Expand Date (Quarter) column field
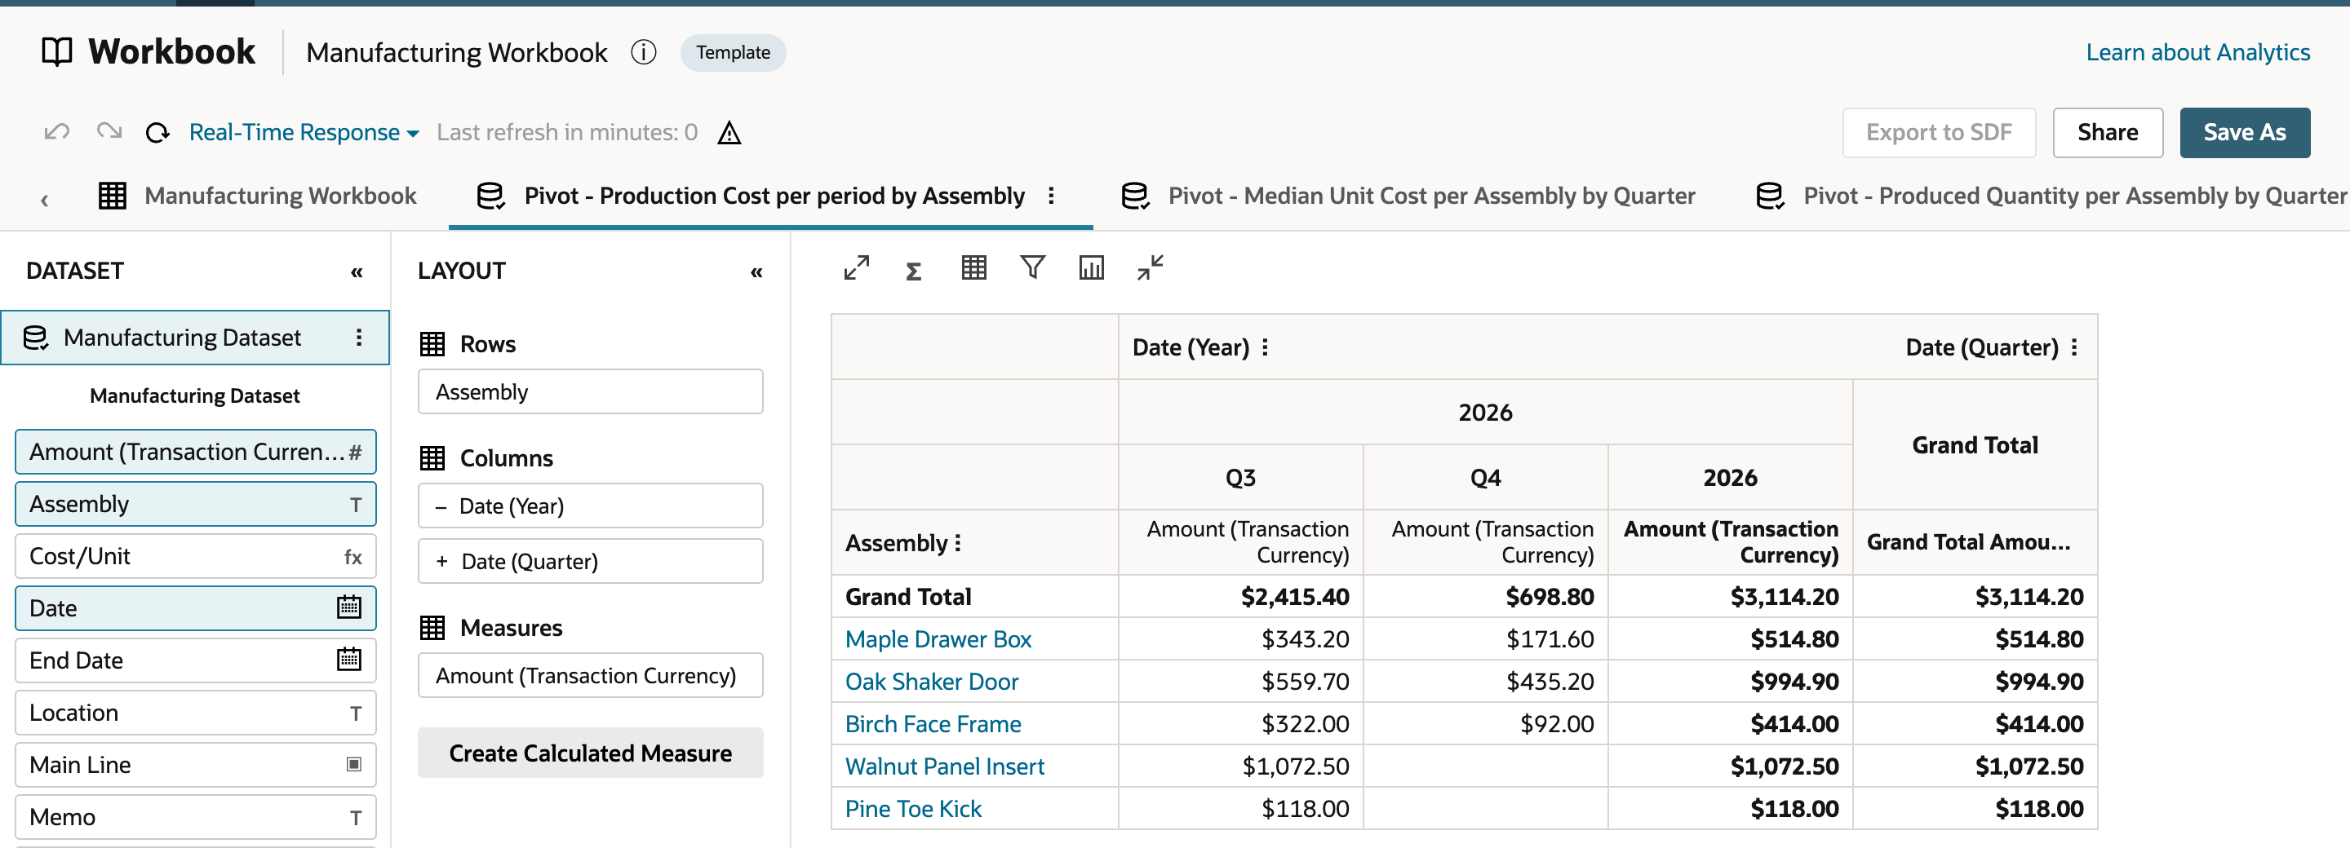This screenshot has width=2350, height=848. [x=441, y=562]
